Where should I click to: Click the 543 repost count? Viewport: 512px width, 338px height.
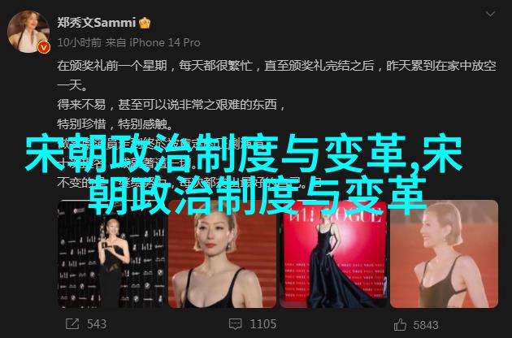coord(97,324)
